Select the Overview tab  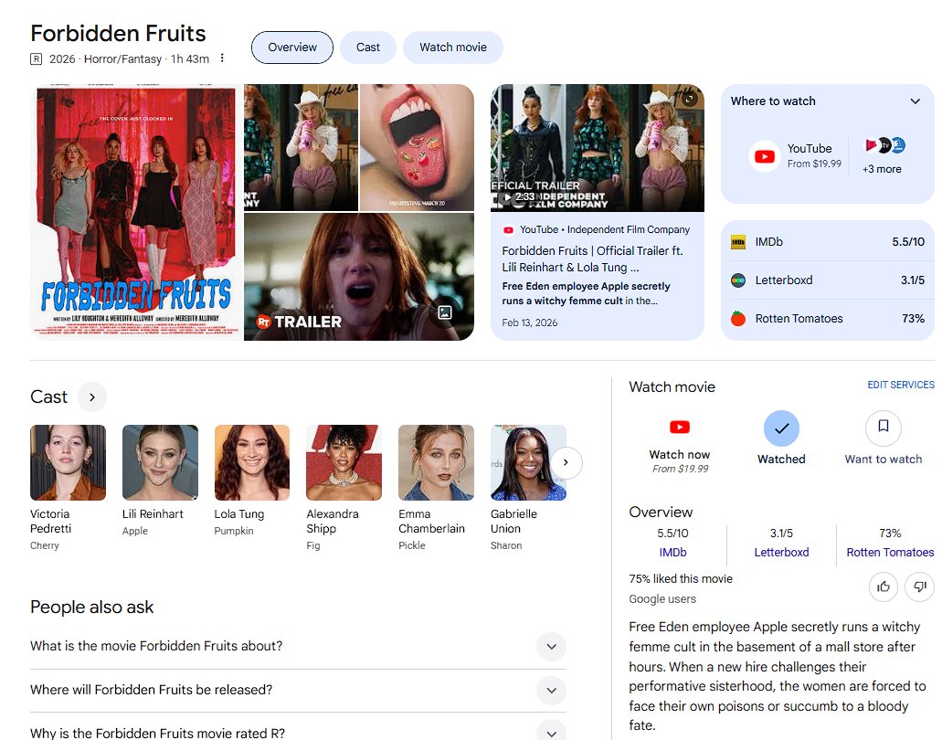point(292,48)
